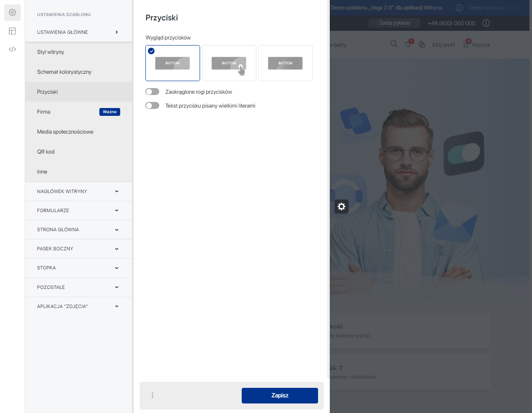Click the Zadaj pytanie button
532x413 pixels.
(394, 23)
